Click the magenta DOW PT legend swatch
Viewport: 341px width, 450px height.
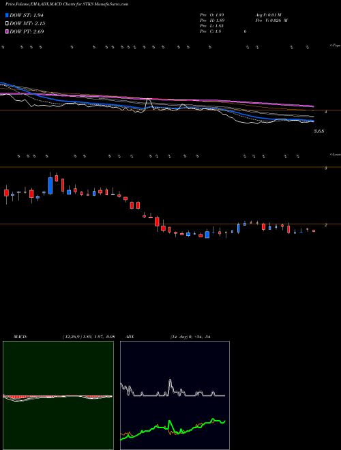tap(7, 31)
